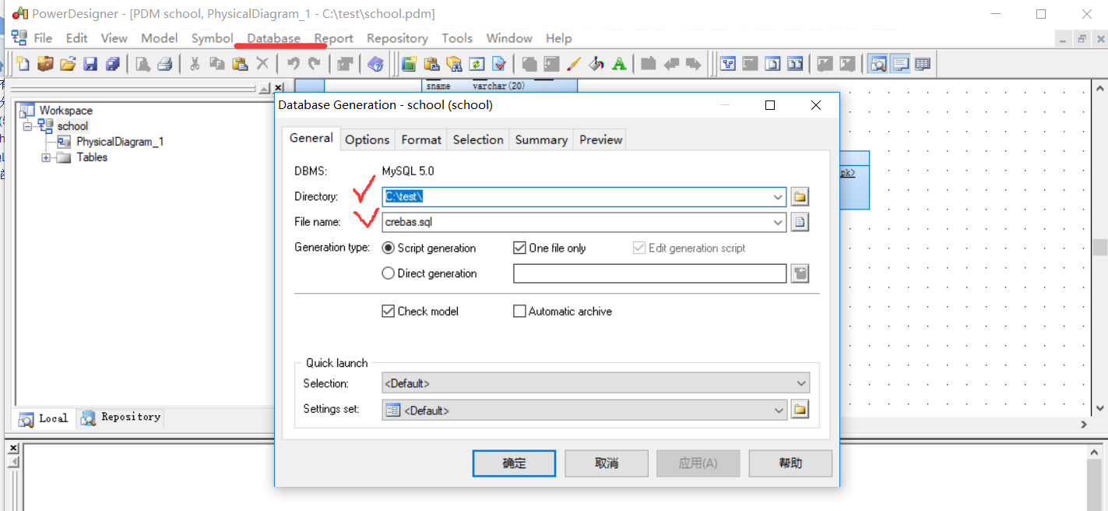
Task: Toggle the Edit generation script checkbox
Action: pos(639,248)
